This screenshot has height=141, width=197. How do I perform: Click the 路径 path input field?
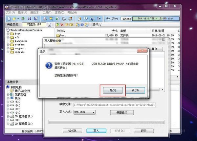[139, 25]
